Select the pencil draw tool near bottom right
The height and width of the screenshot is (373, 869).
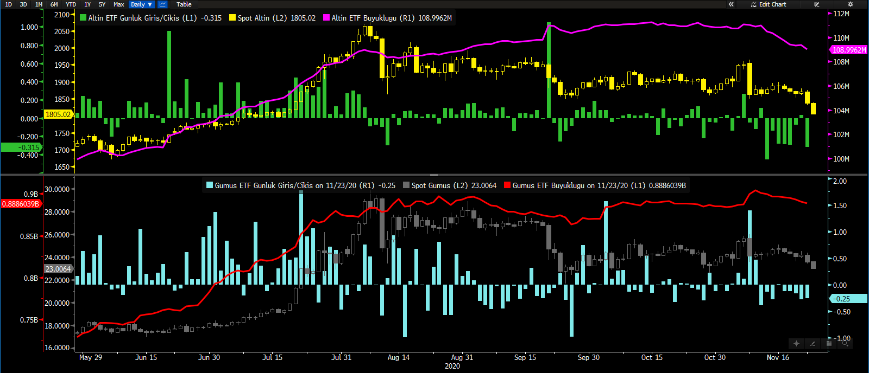(813, 343)
